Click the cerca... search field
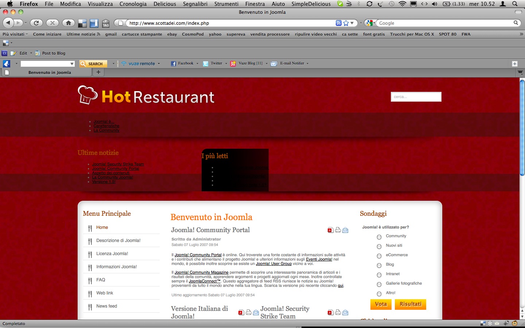Viewport: 525px width, 328px height. point(416,97)
